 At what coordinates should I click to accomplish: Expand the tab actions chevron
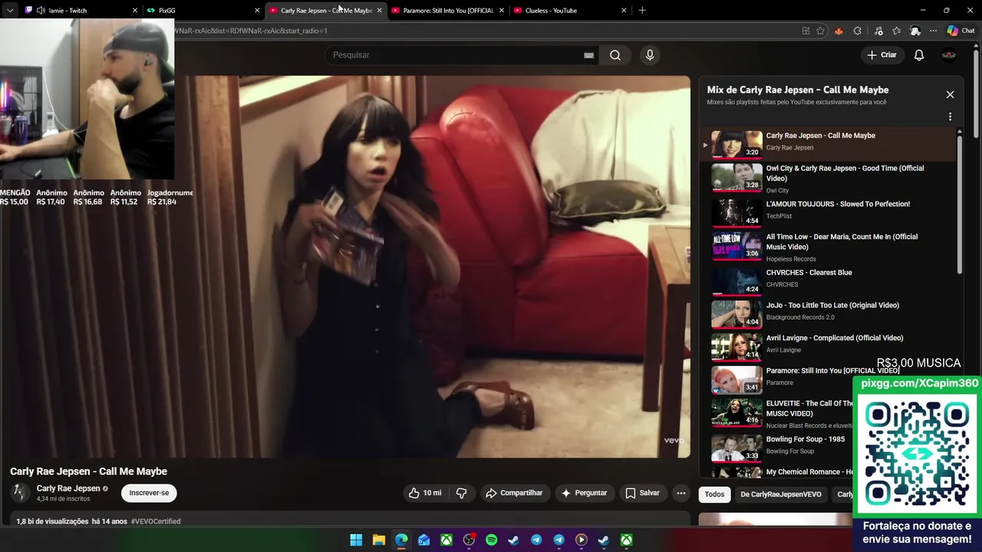pos(10,10)
